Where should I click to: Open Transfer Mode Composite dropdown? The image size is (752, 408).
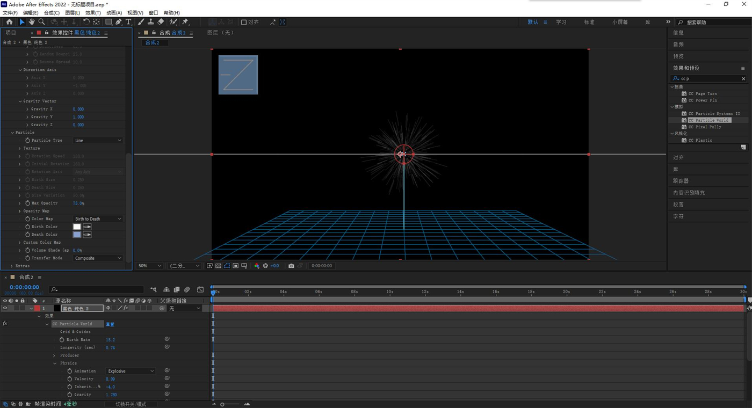tap(98, 258)
